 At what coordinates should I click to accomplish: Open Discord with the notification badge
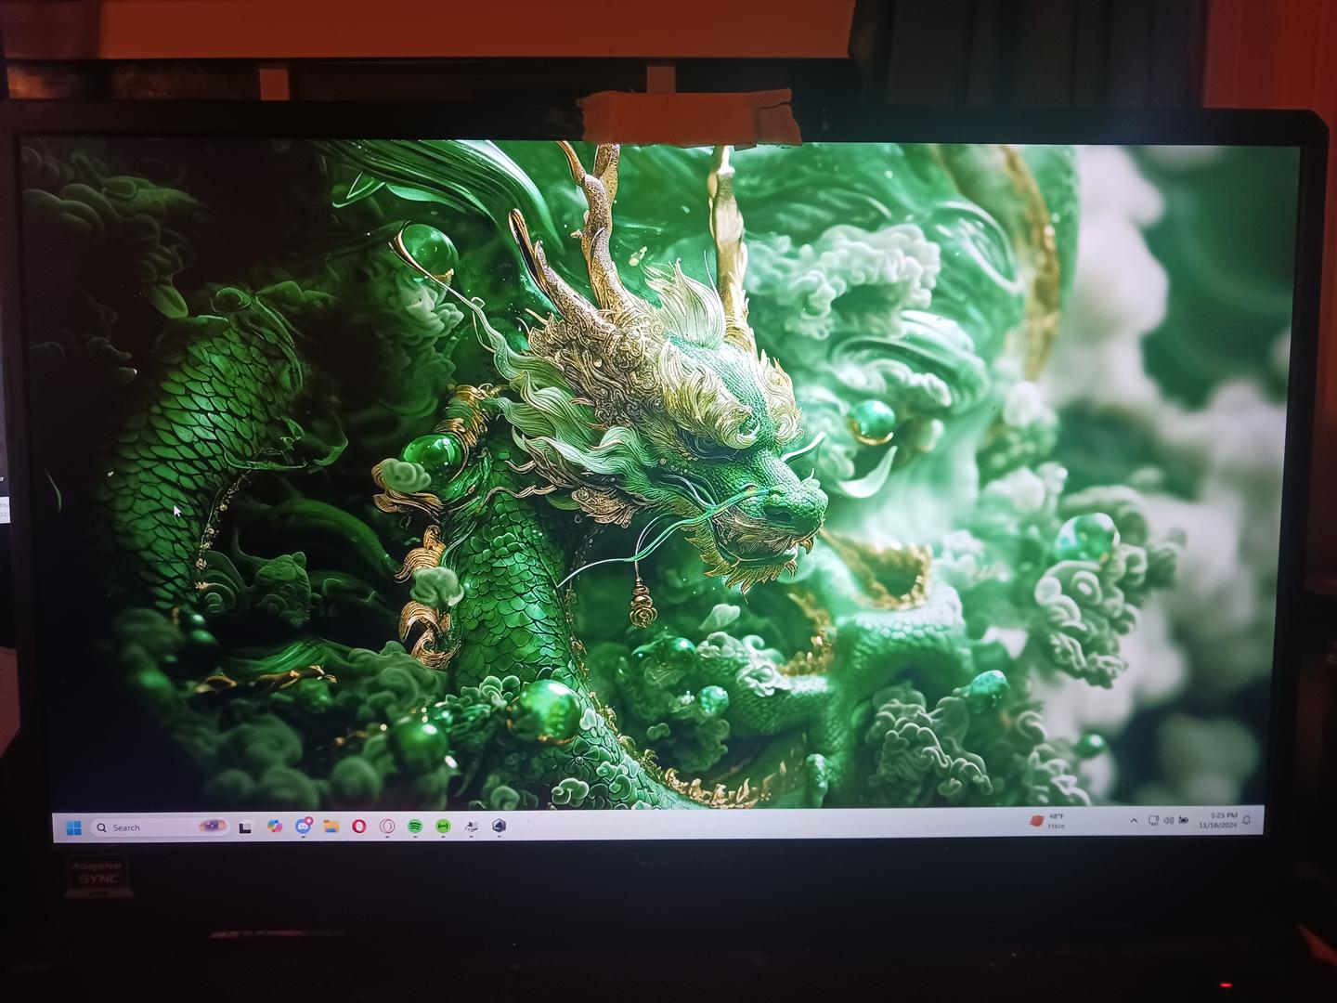pos(304,826)
